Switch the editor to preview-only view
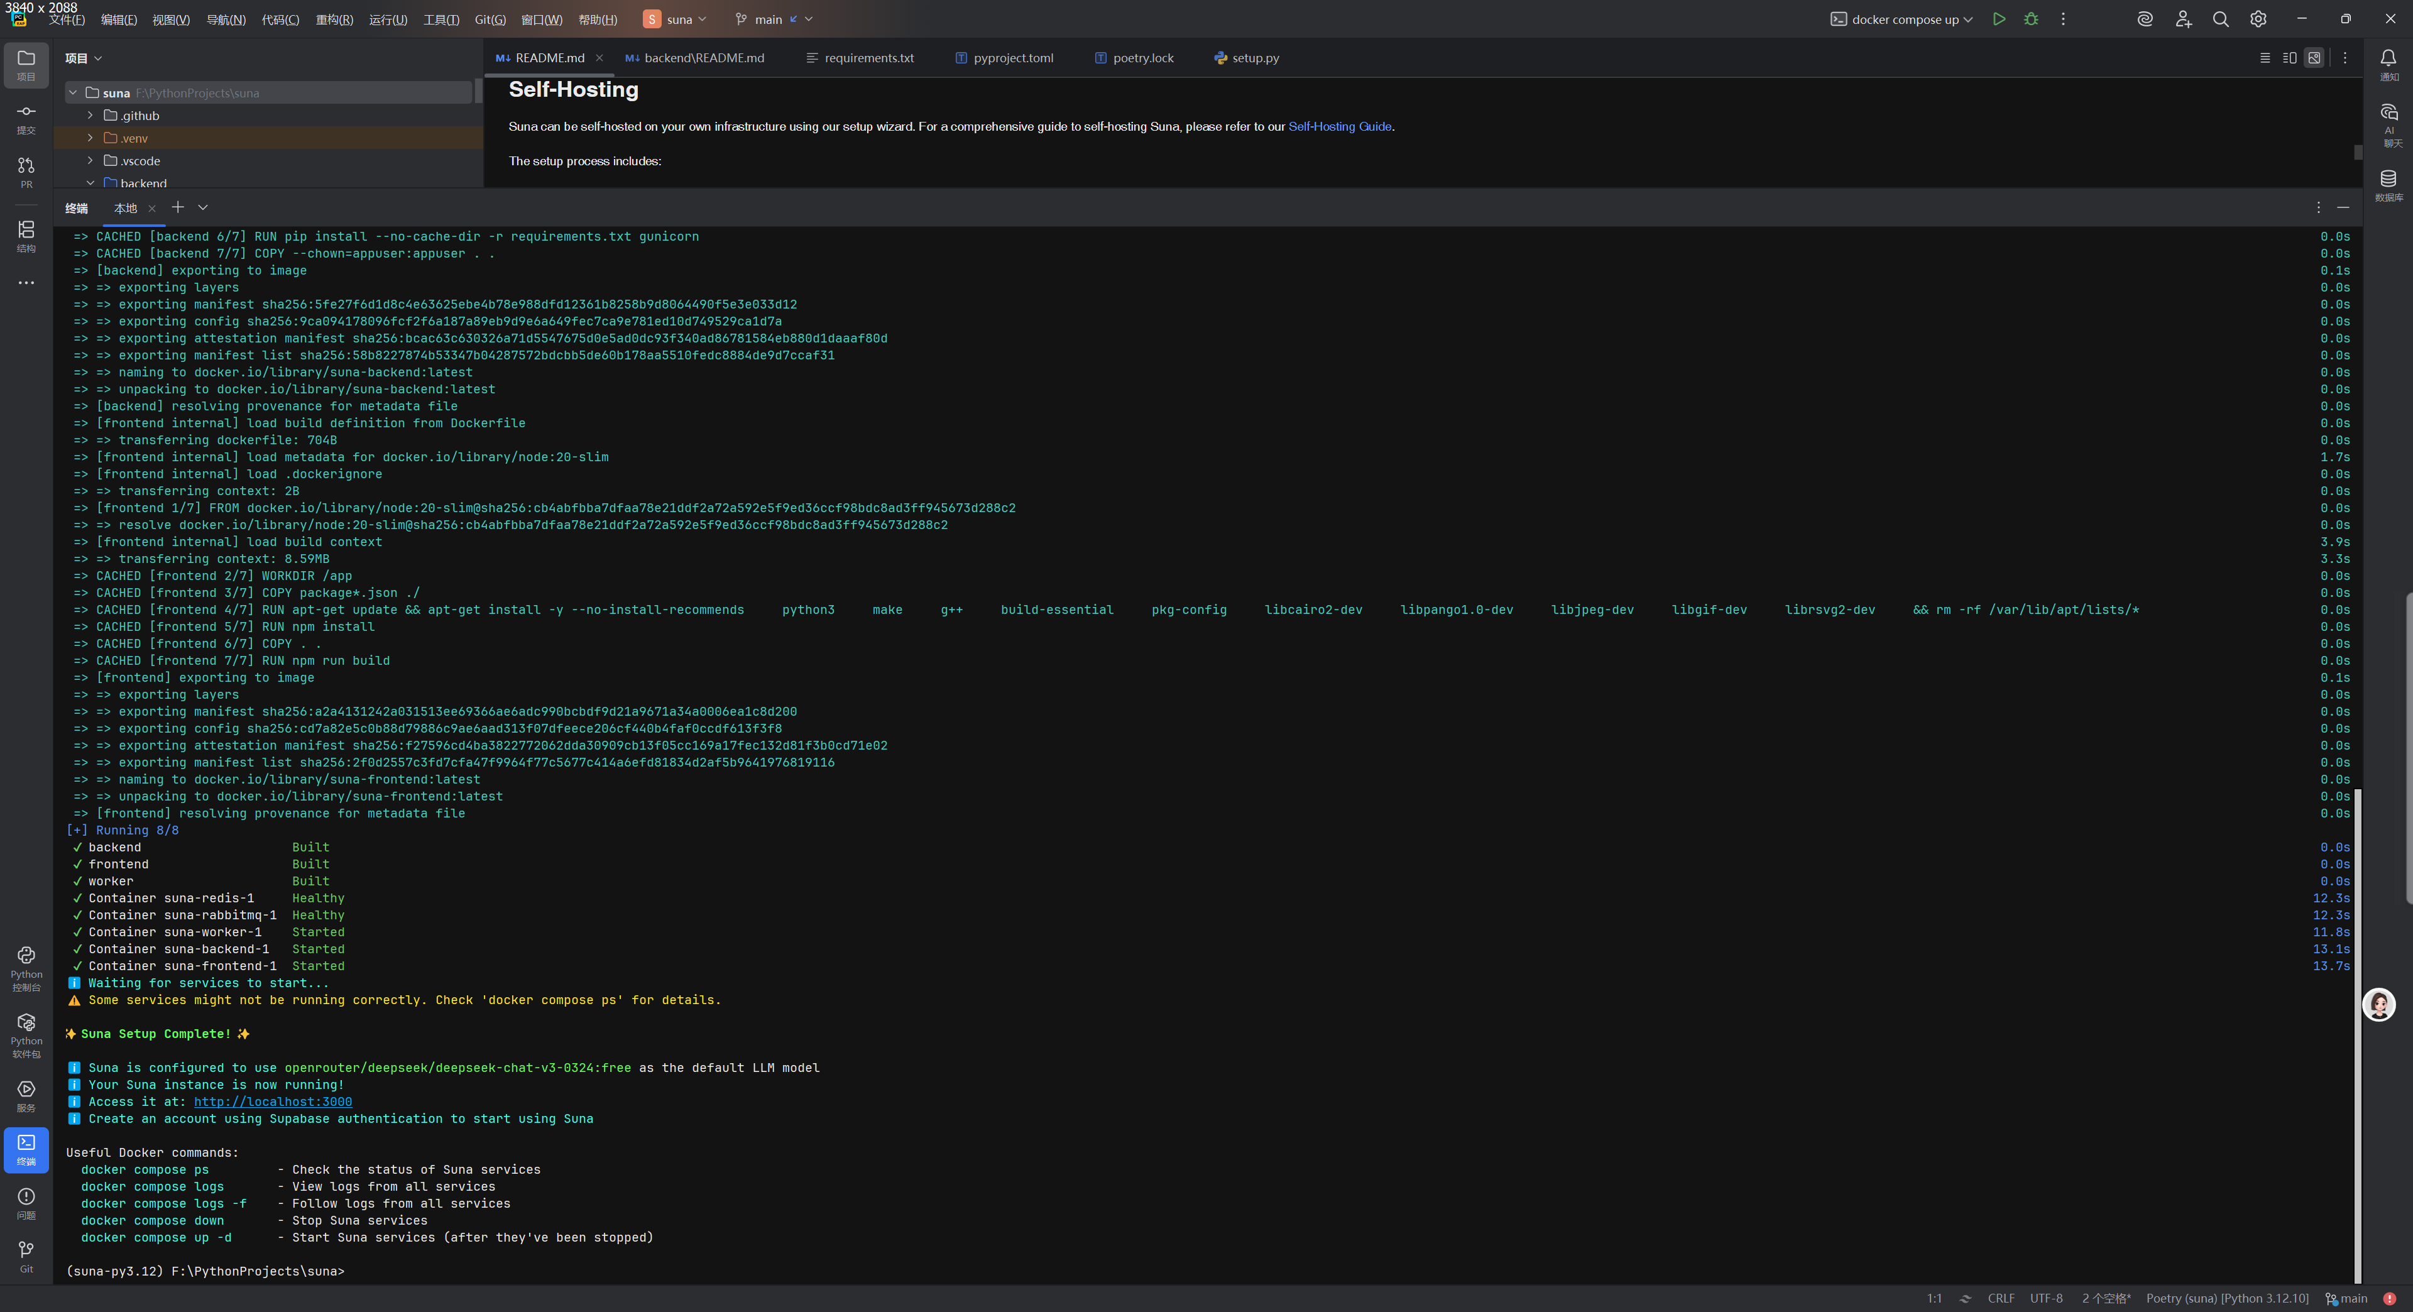2413x1312 pixels. pyautogui.click(x=2314, y=58)
